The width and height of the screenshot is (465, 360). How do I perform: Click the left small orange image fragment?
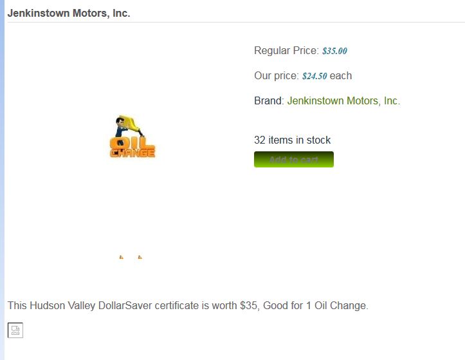(x=121, y=257)
